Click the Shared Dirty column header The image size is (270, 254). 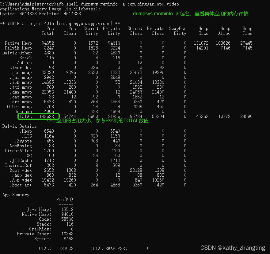91,31
